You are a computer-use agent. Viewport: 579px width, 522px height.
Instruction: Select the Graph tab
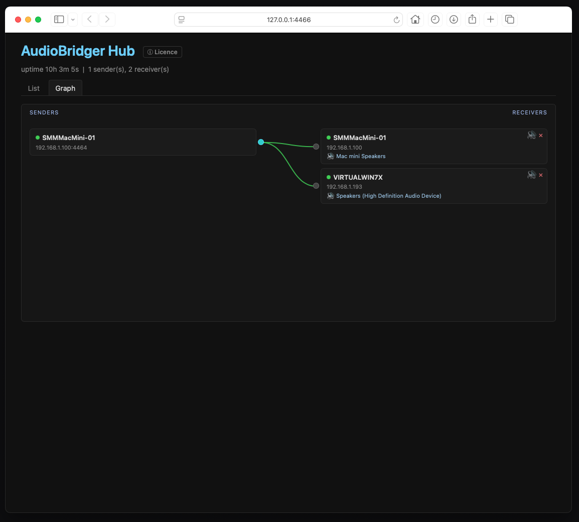click(x=65, y=88)
